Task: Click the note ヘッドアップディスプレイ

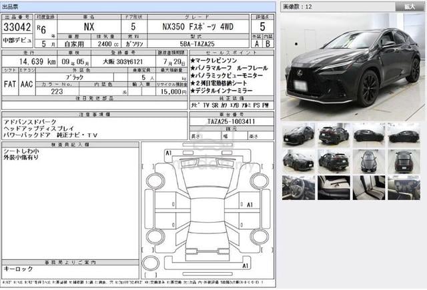Action: (39, 129)
